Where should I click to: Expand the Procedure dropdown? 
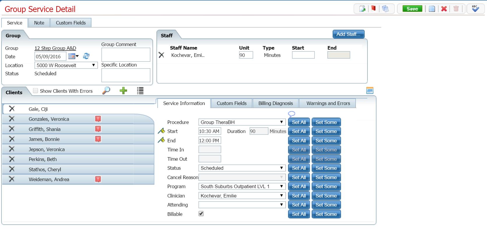[242, 122]
